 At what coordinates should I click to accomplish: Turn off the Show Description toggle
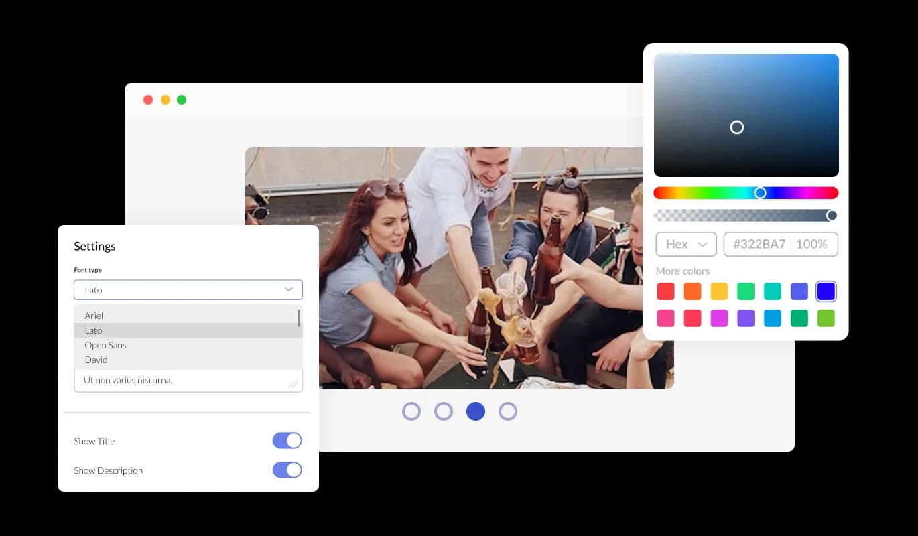287,470
